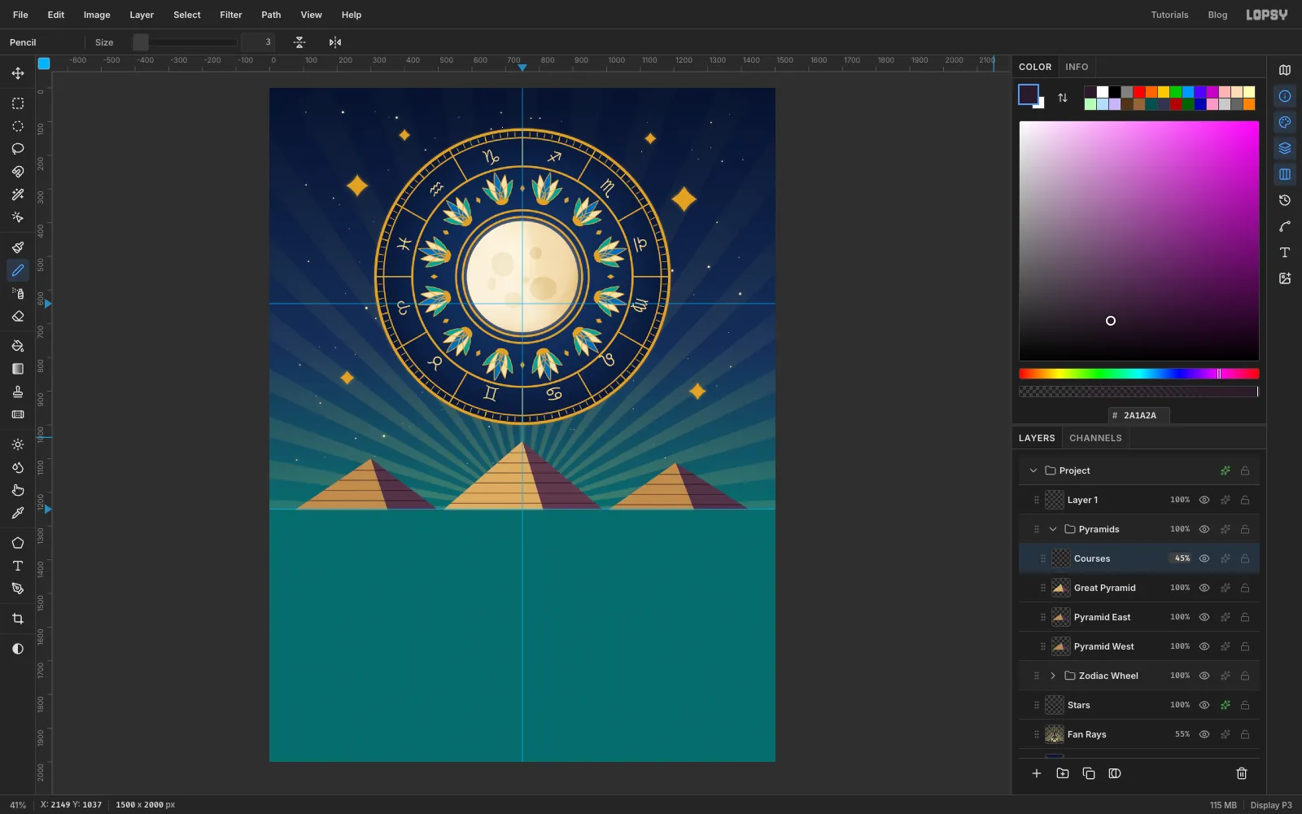
Task: Switch to the Channels tab
Action: click(1095, 438)
